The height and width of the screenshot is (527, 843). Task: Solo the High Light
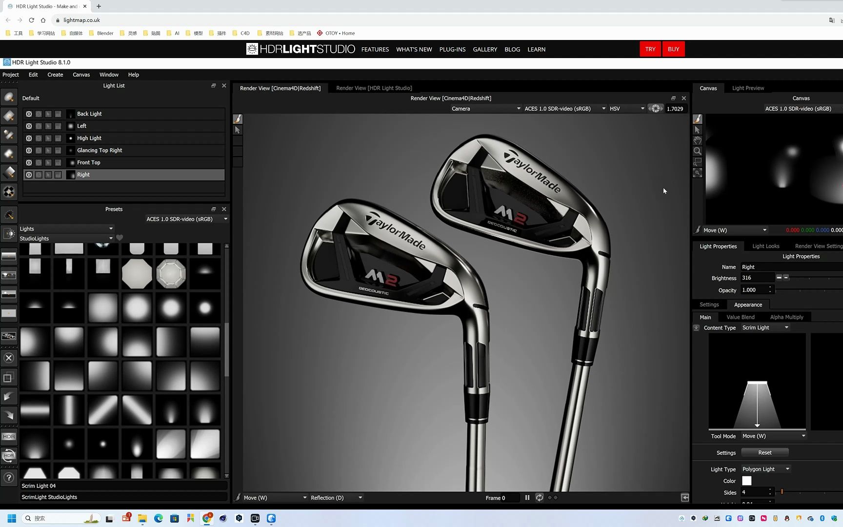[39, 138]
